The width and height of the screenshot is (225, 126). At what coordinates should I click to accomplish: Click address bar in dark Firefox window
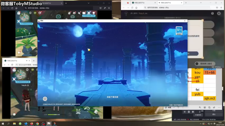(58, 8)
